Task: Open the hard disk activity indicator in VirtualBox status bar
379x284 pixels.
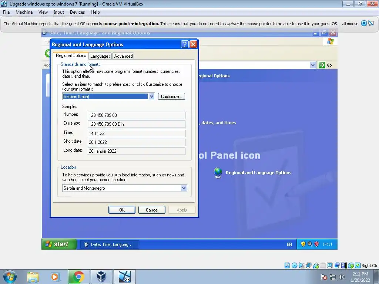Action: pos(287,266)
